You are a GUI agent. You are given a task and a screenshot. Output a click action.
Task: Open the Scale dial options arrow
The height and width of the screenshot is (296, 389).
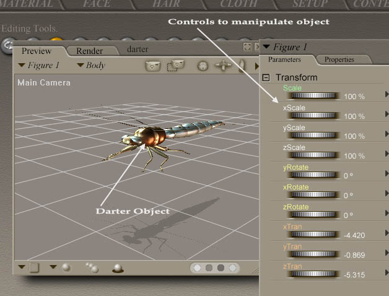(x=387, y=94)
